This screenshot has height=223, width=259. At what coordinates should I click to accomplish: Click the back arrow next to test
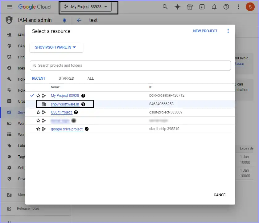point(79,20)
